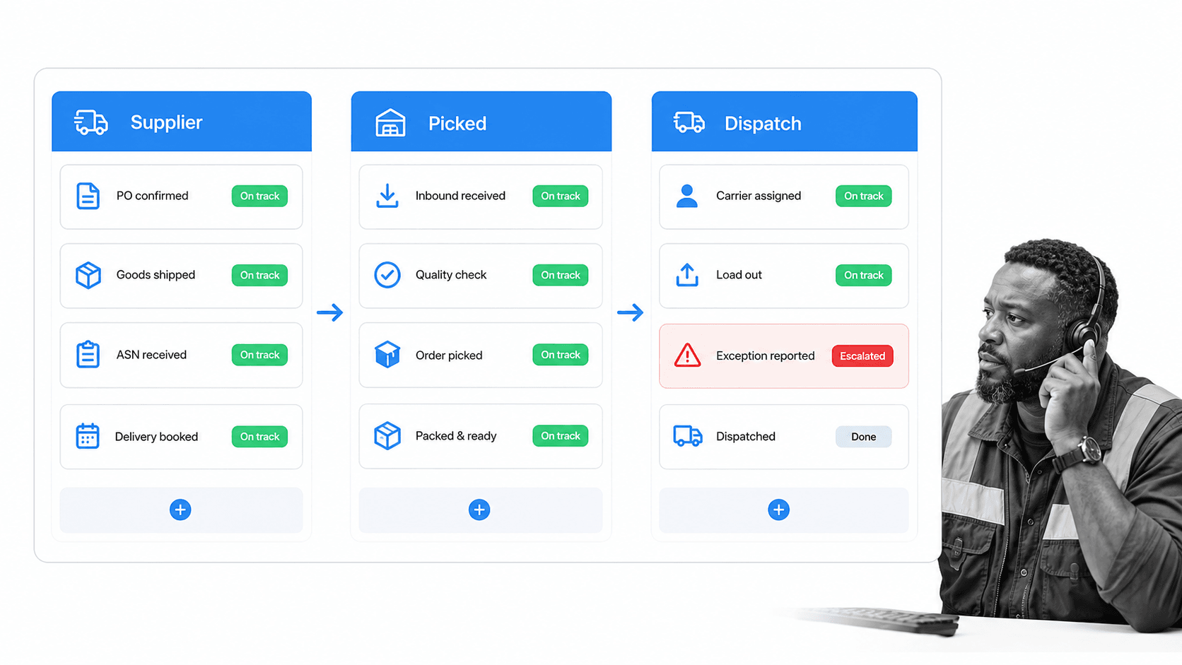This screenshot has height=665, width=1182.
Task: Click the PO confirmed document icon
Action: (88, 196)
